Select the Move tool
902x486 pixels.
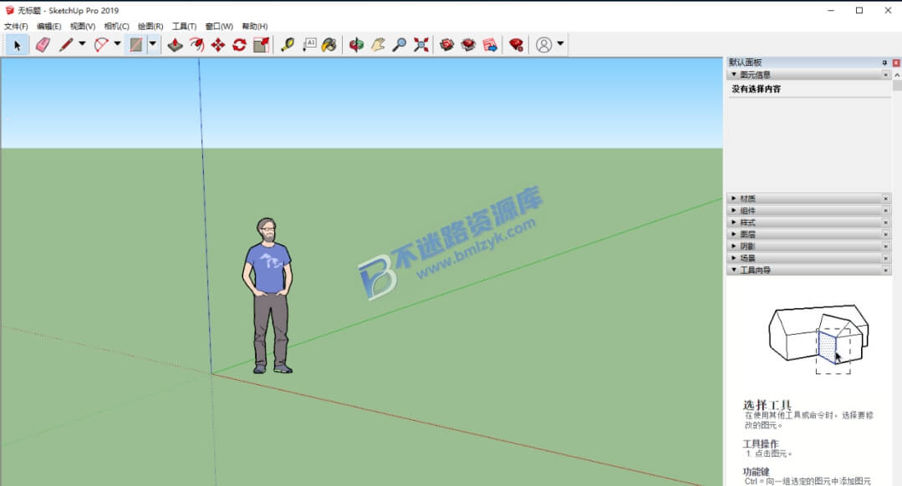tap(218, 45)
